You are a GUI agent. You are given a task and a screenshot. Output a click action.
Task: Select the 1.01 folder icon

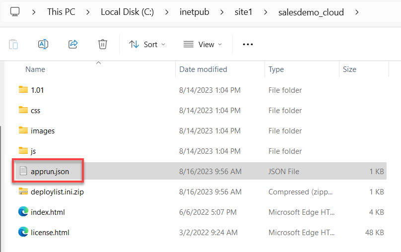[23, 90]
